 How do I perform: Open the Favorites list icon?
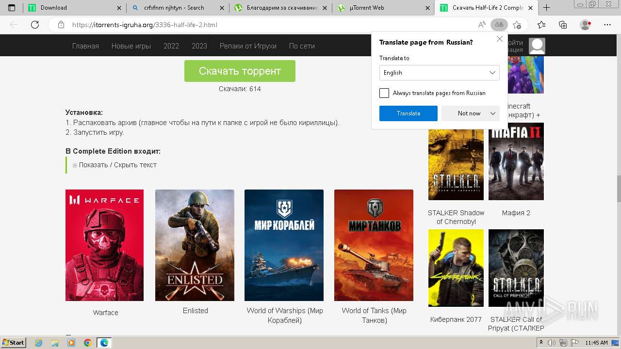point(541,25)
